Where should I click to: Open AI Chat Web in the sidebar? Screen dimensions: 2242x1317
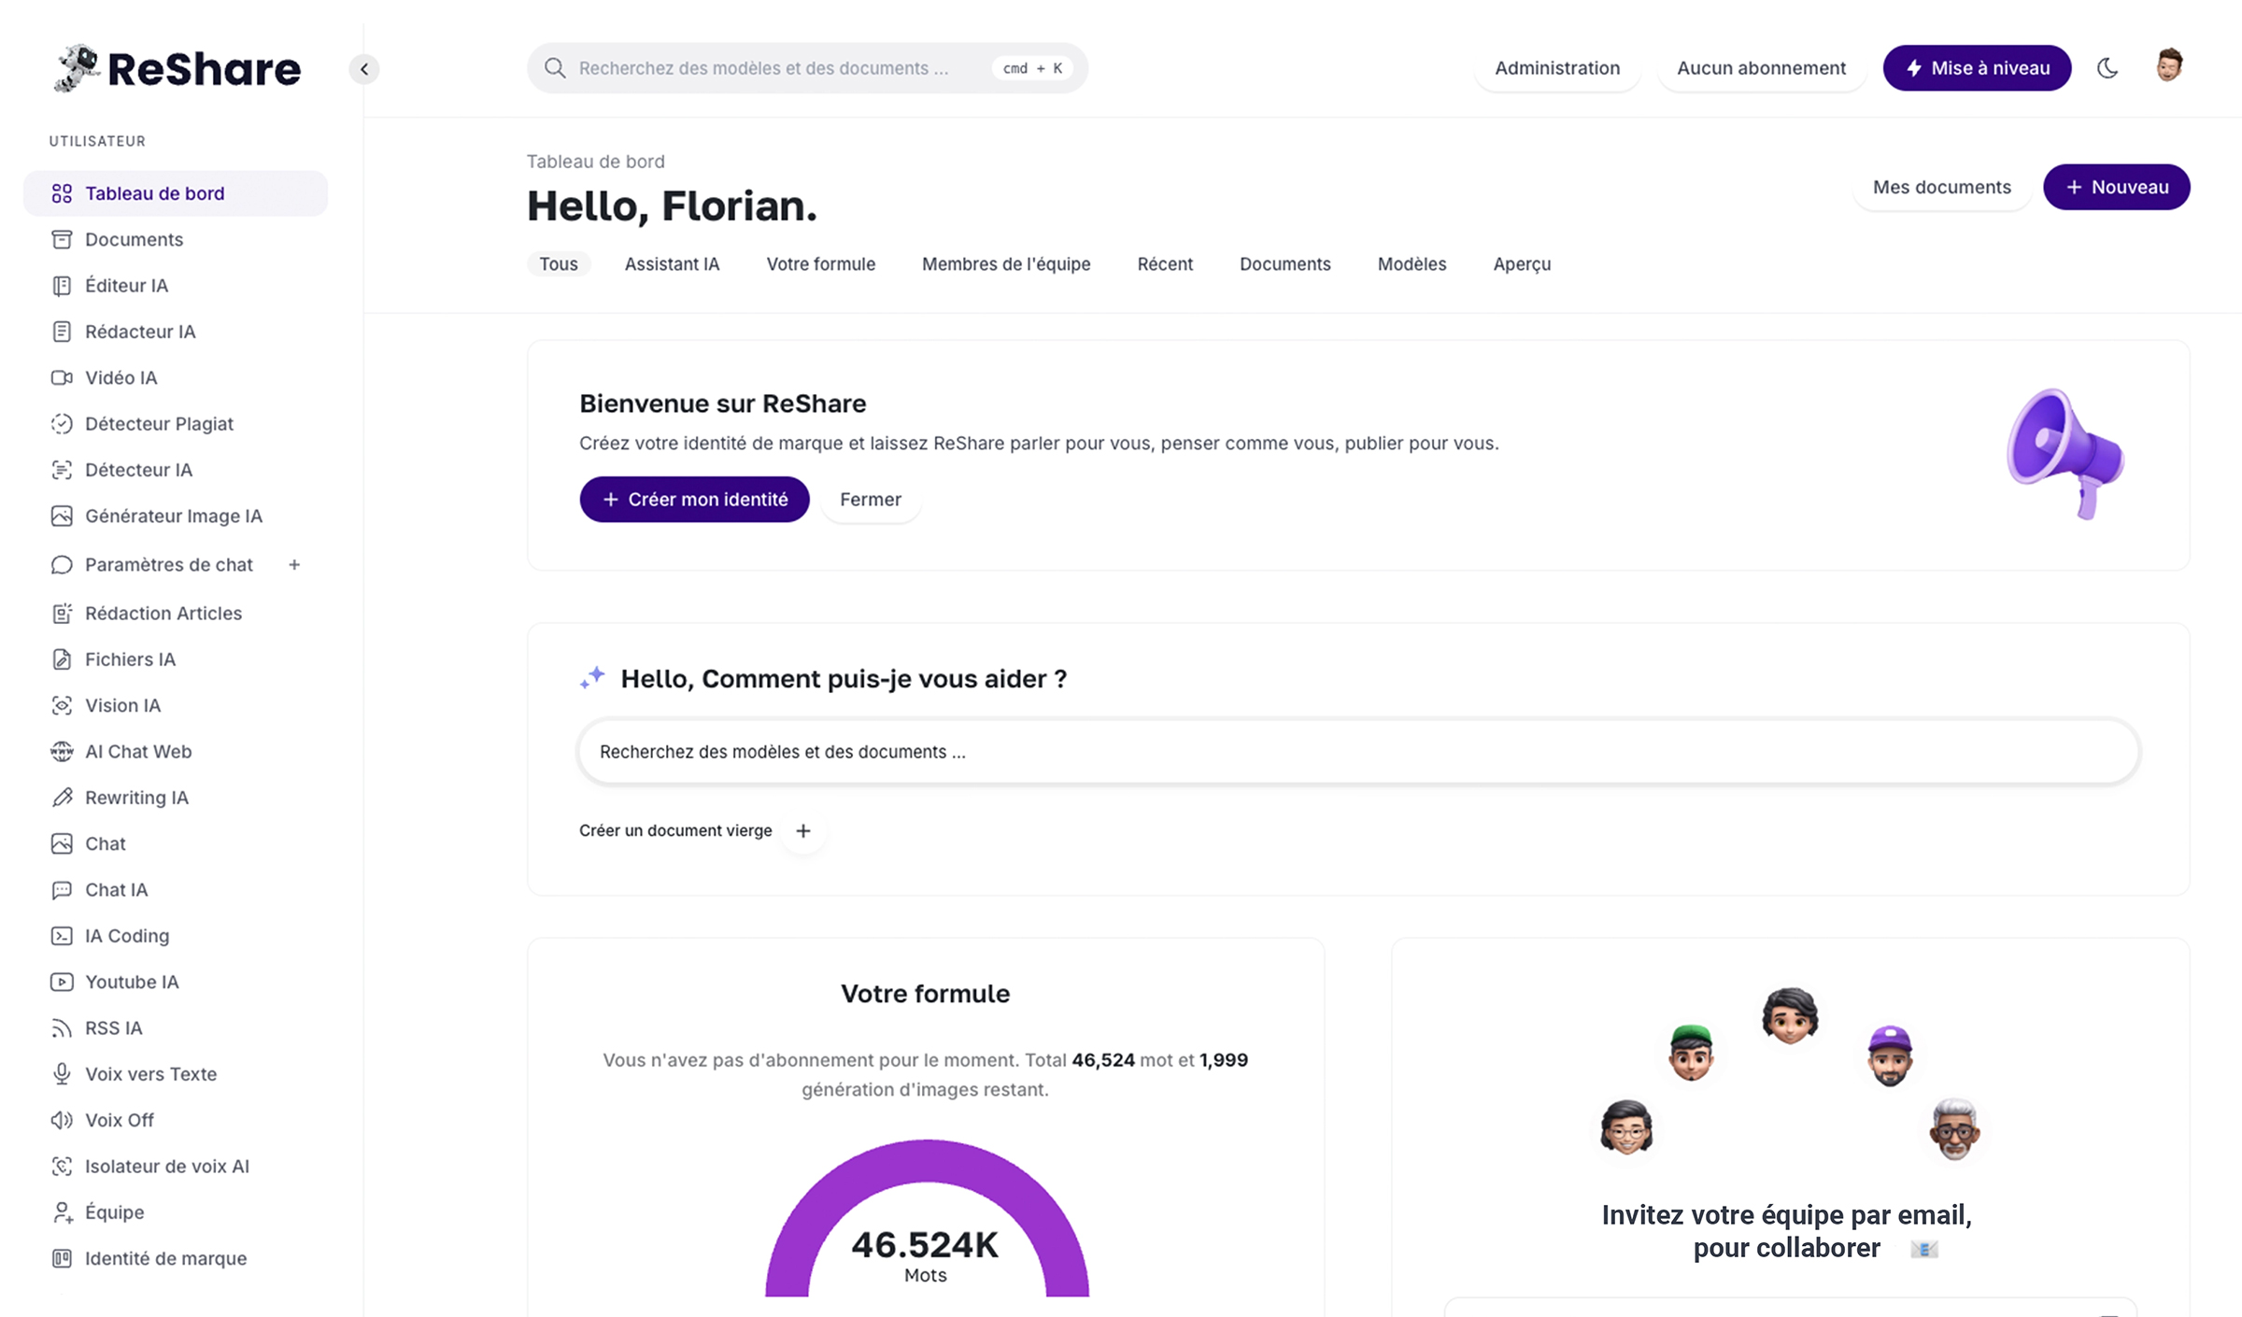pyautogui.click(x=176, y=751)
